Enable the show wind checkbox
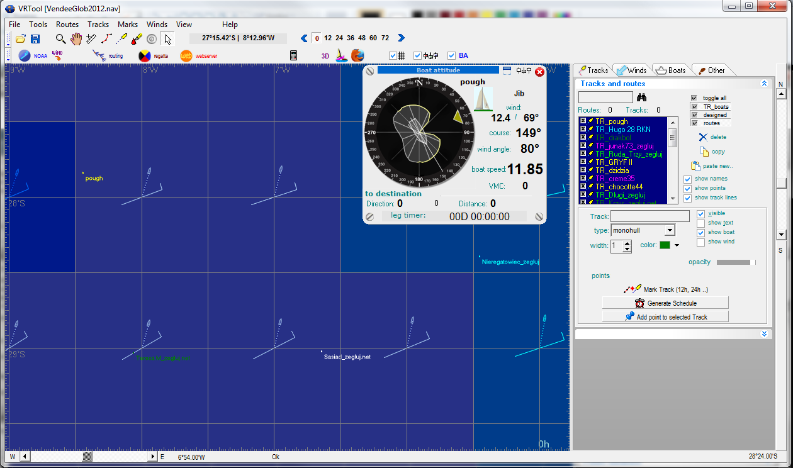This screenshot has height=468, width=793. (x=700, y=242)
